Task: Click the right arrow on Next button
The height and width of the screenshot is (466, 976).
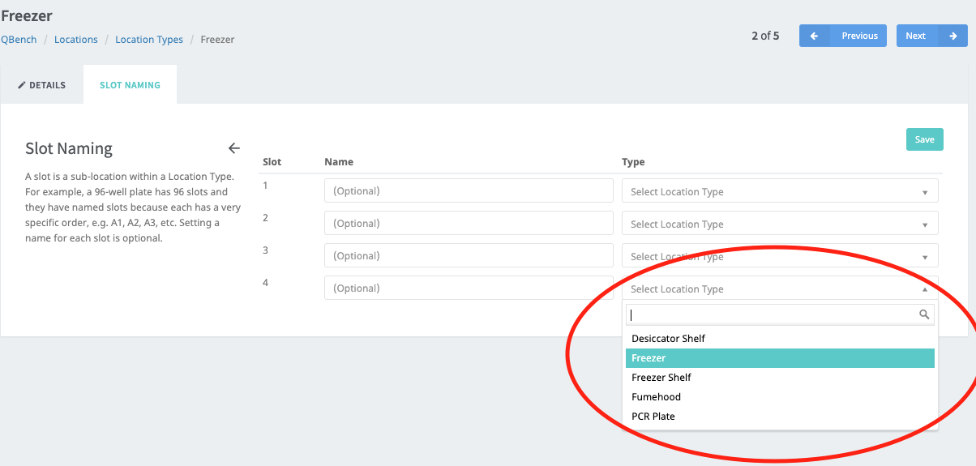Action: click(x=953, y=36)
